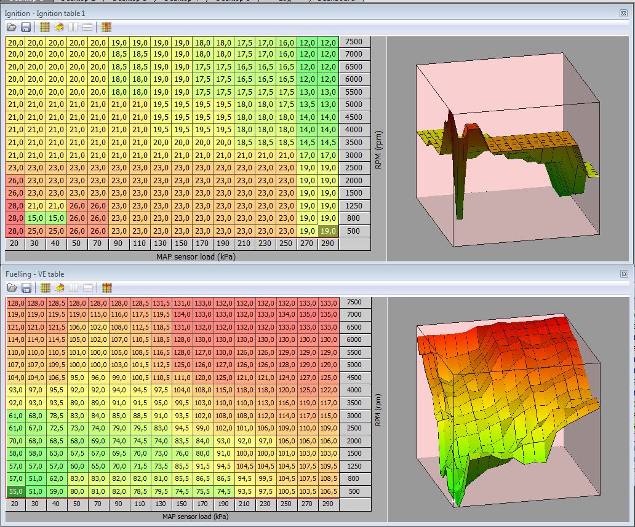Select the dark green 55,0 cell in VE table

click(15, 491)
